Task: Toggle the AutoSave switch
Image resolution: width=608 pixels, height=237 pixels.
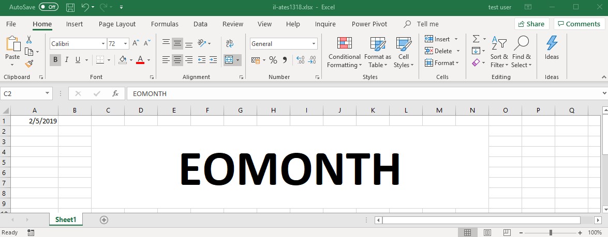Action: (x=49, y=7)
